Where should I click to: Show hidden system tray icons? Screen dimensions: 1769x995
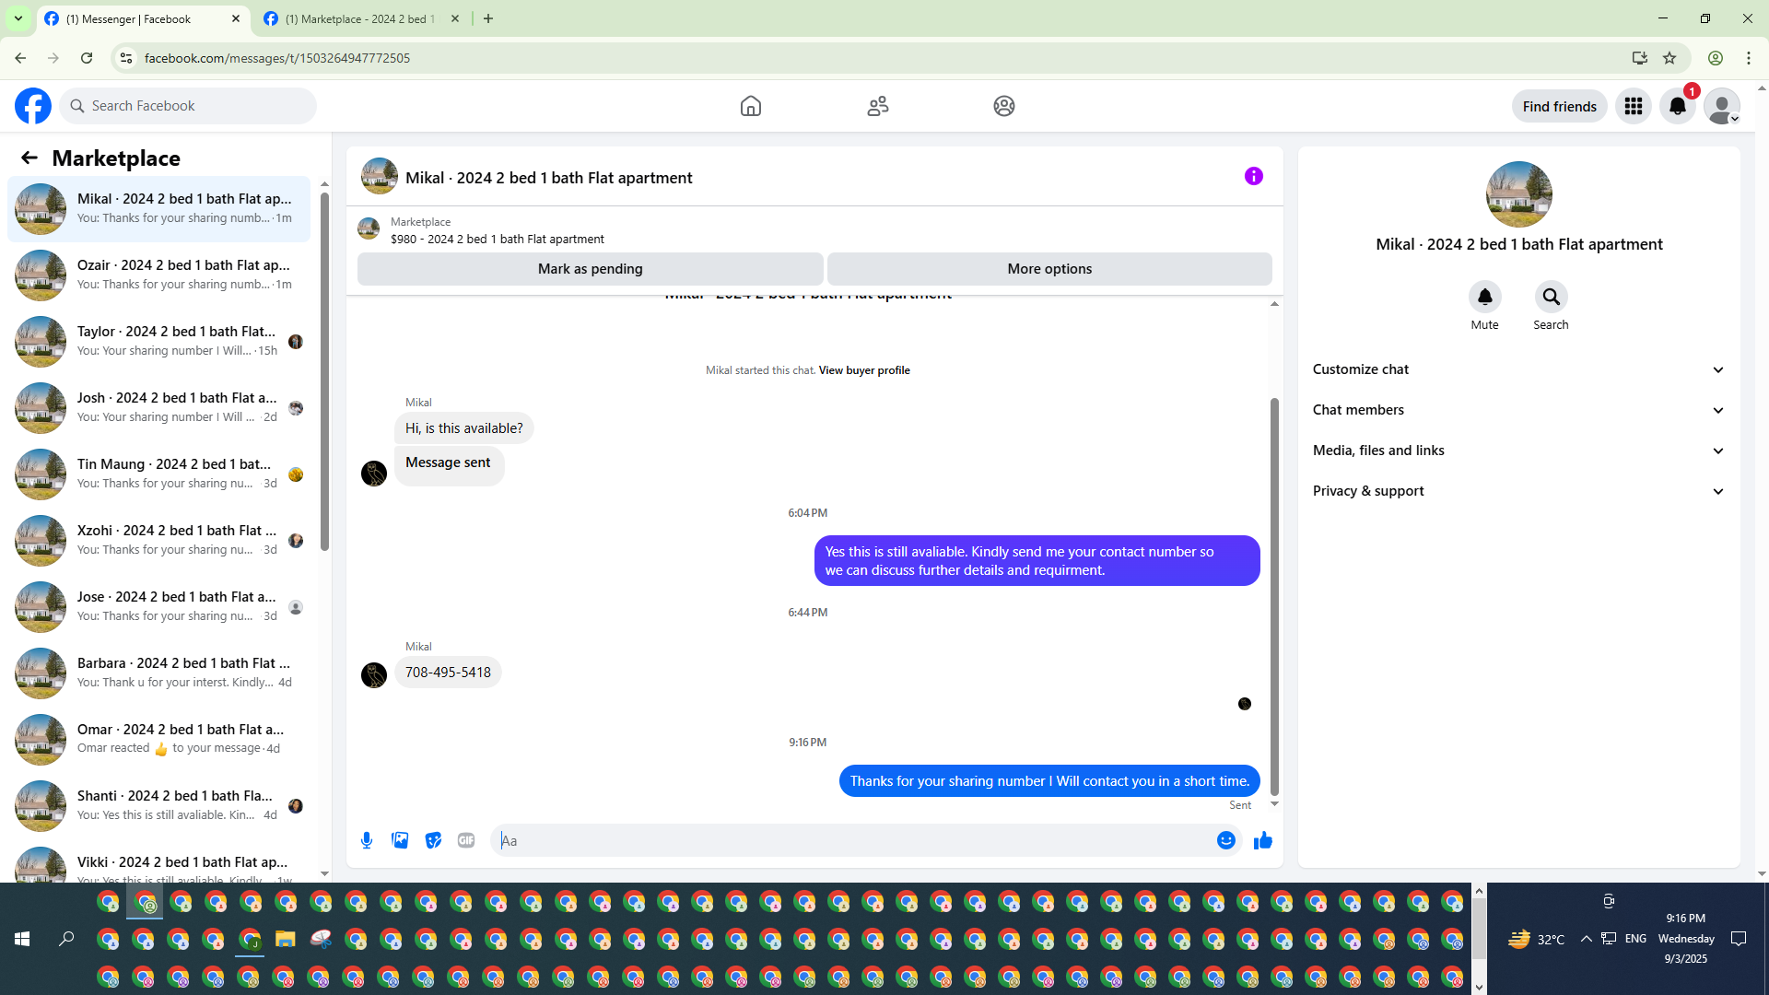point(1586,939)
